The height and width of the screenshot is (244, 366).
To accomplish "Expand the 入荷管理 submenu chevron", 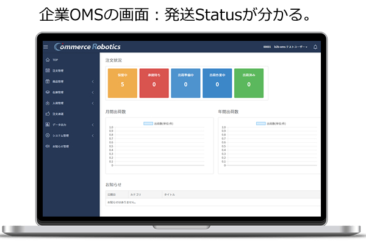I will [93, 103].
